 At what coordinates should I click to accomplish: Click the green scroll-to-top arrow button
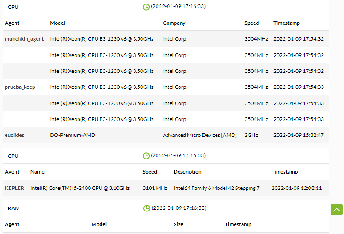(x=337, y=209)
